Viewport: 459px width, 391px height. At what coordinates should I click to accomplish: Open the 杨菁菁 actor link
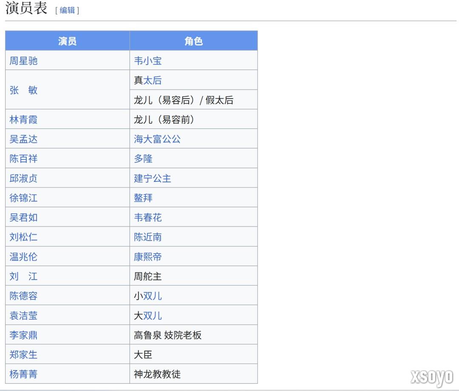pyautogui.click(x=23, y=374)
